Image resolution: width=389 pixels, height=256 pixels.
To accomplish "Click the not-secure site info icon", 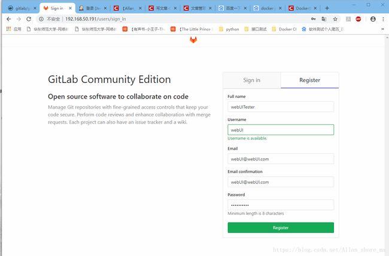I will pos(41,19).
